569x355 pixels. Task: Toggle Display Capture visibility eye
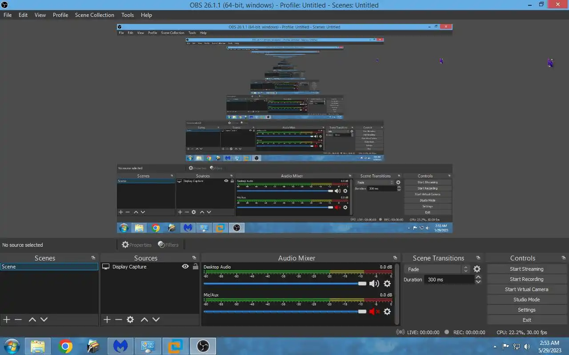tap(185, 267)
